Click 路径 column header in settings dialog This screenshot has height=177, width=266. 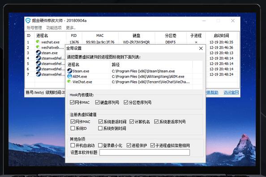(x=116, y=64)
